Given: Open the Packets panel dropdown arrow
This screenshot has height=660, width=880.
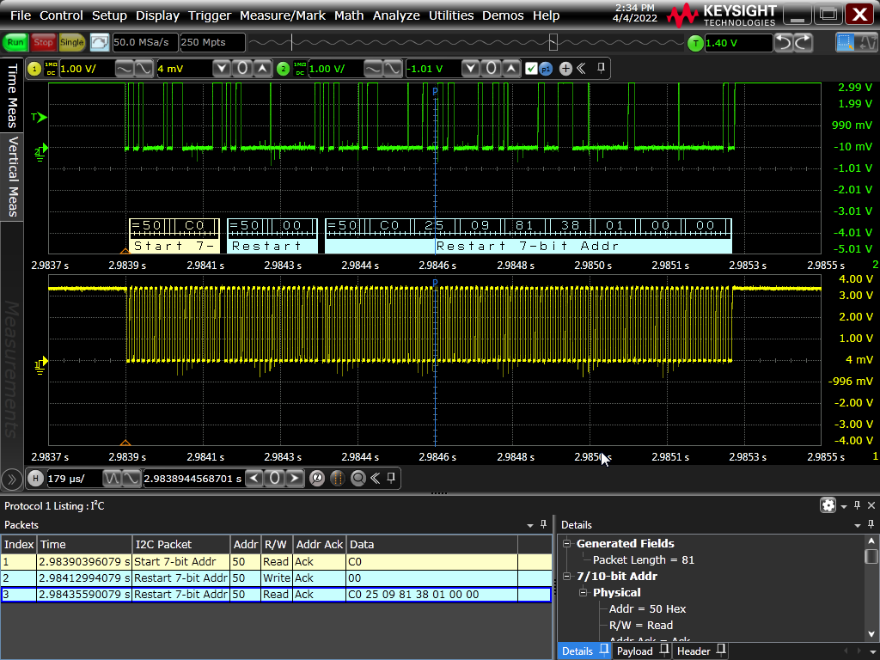Looking at the screenshot, I should pyautogui.click(x=530, y=525).
